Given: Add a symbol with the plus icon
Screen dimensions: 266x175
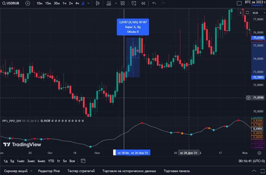Looking at the screenshot, I should coord(28,3).
